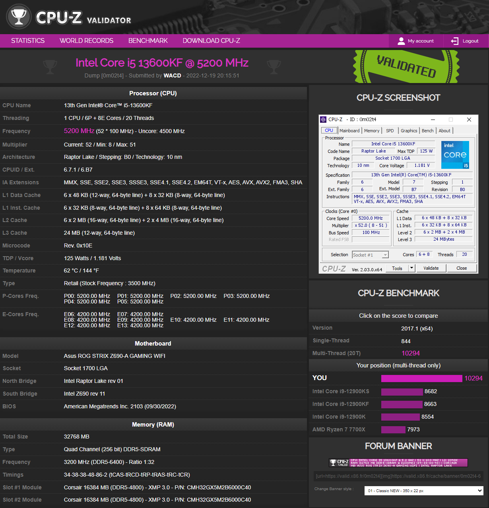Click the memory total size '32768 MB'
The width and height of the screenshot is (489, 508).
77,437
